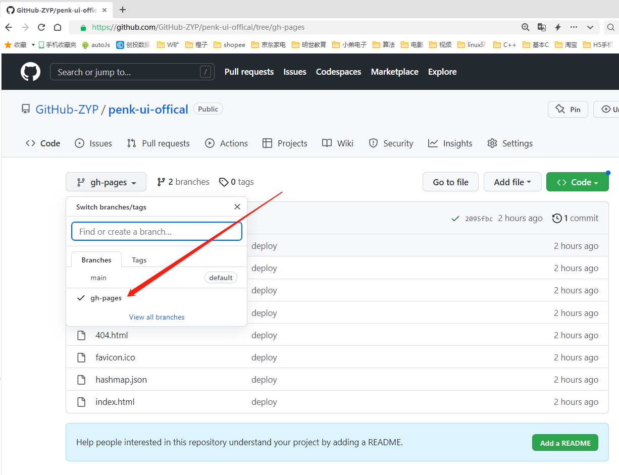
Task: Open the GitHub-ZYP owner link
Action: coord(67,110)
